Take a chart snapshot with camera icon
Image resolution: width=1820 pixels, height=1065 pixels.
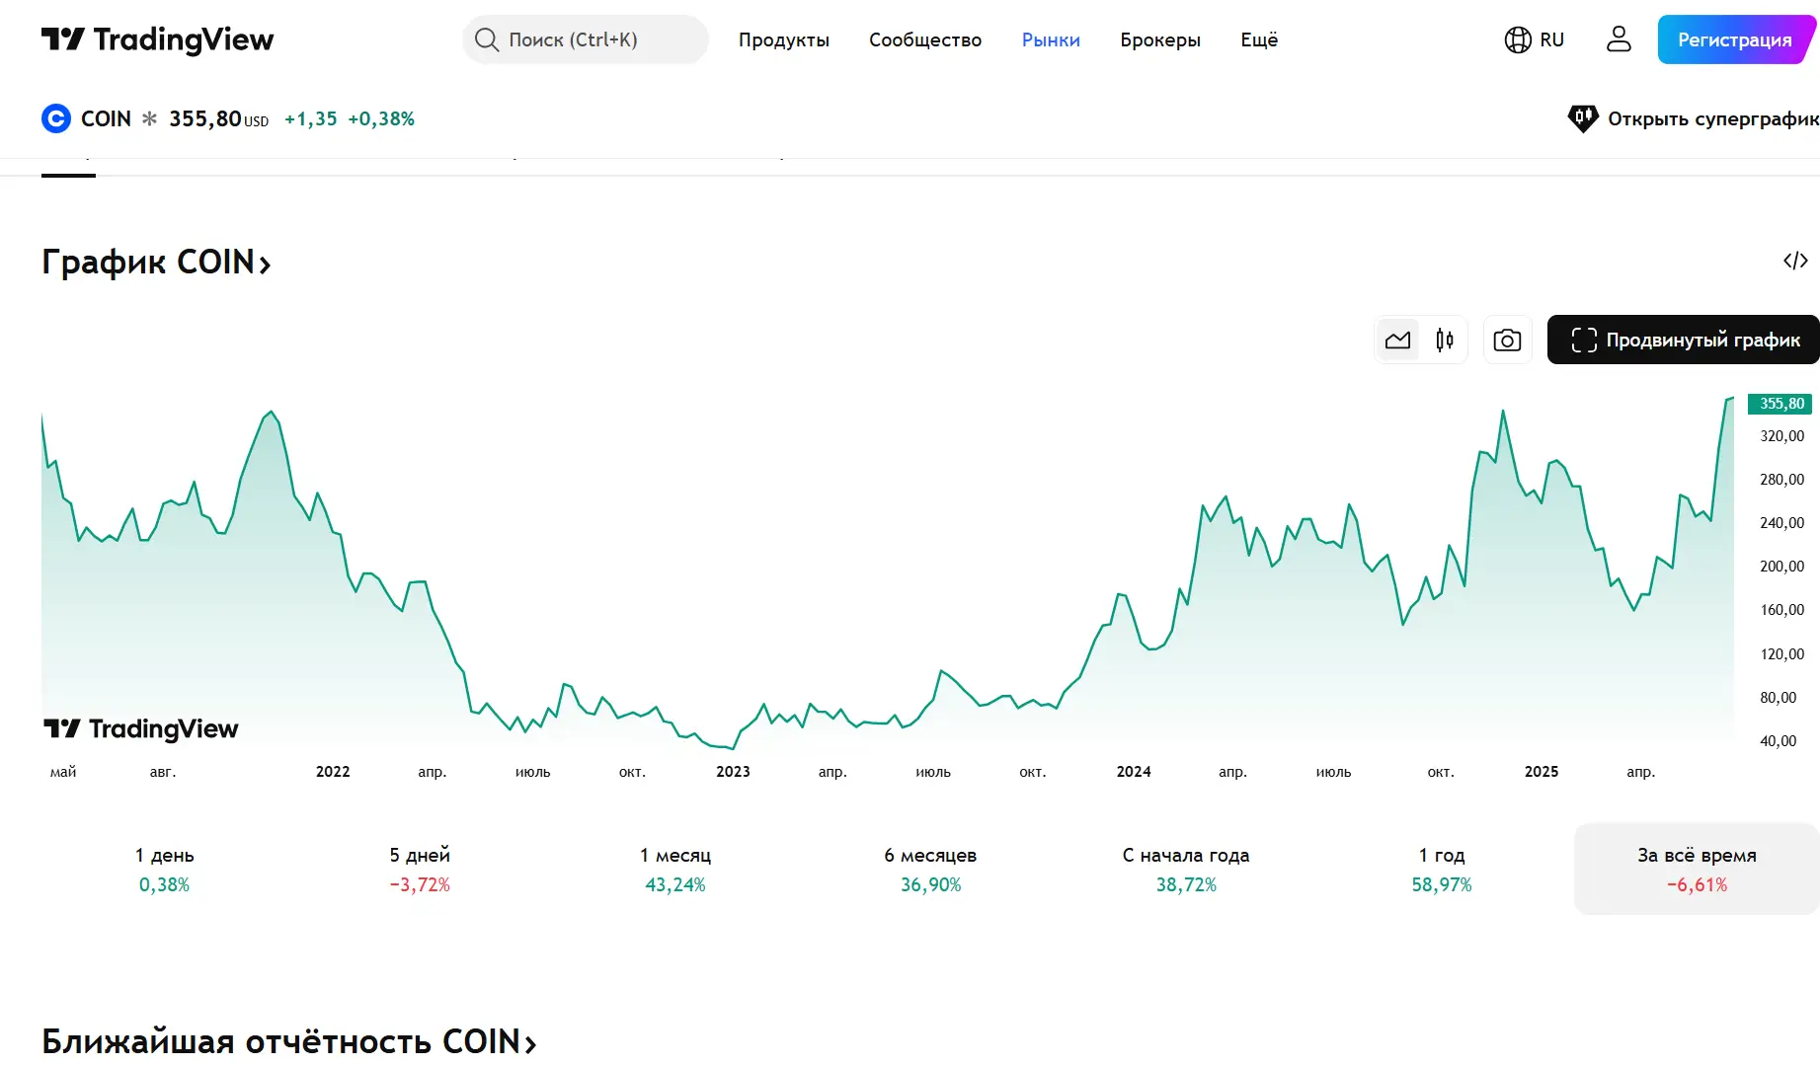pyautogui.click(x=1507, y=339)
